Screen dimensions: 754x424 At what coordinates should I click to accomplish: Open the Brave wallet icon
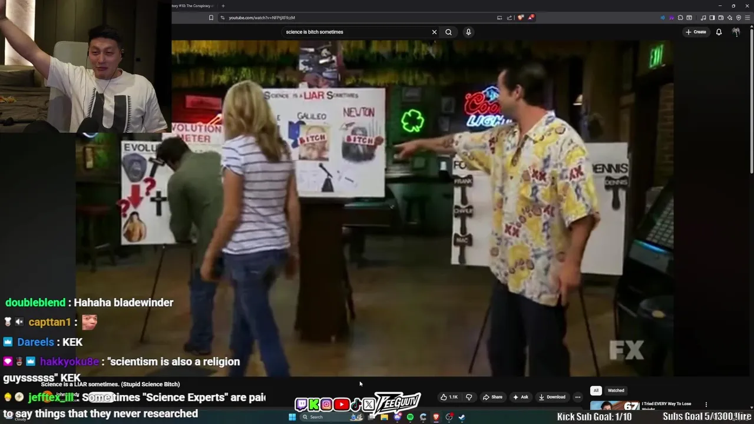pos(721,18)
